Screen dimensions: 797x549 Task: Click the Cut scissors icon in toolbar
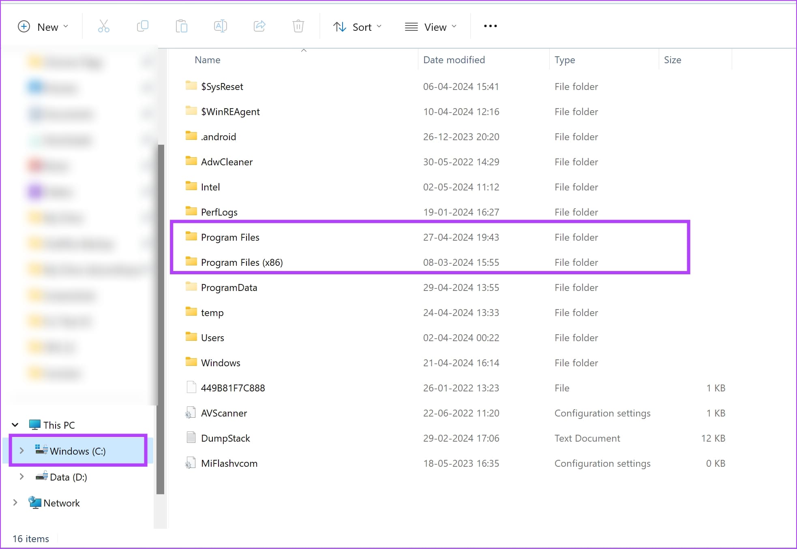click(104, 27)
